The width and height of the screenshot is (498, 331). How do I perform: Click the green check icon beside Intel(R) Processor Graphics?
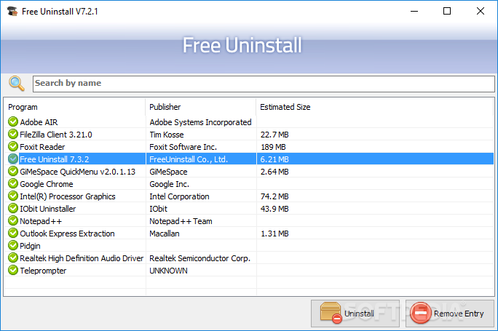point(13,196)
